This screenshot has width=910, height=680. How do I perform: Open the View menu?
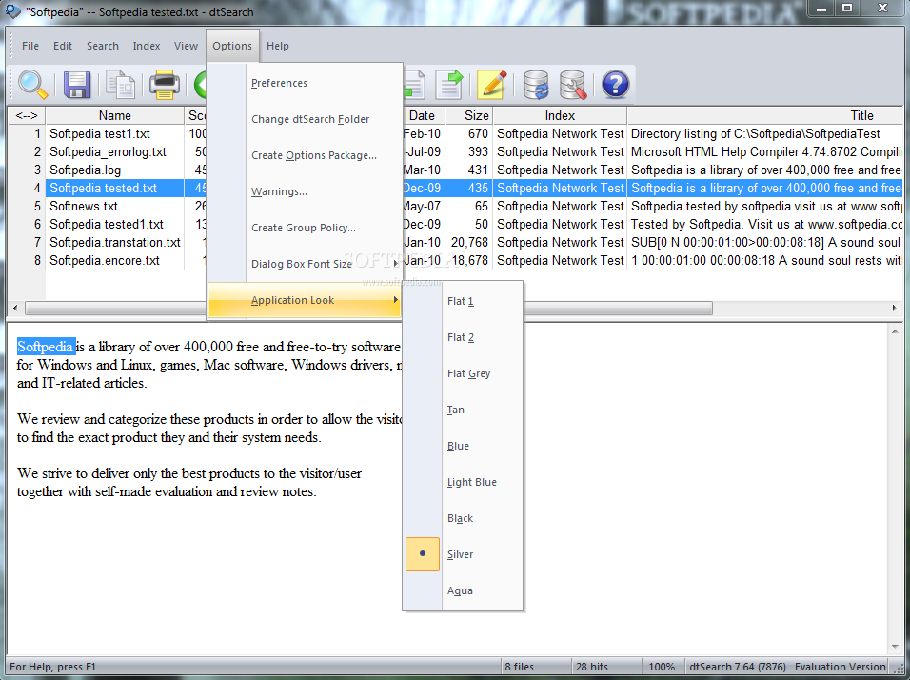coord(186,46)
